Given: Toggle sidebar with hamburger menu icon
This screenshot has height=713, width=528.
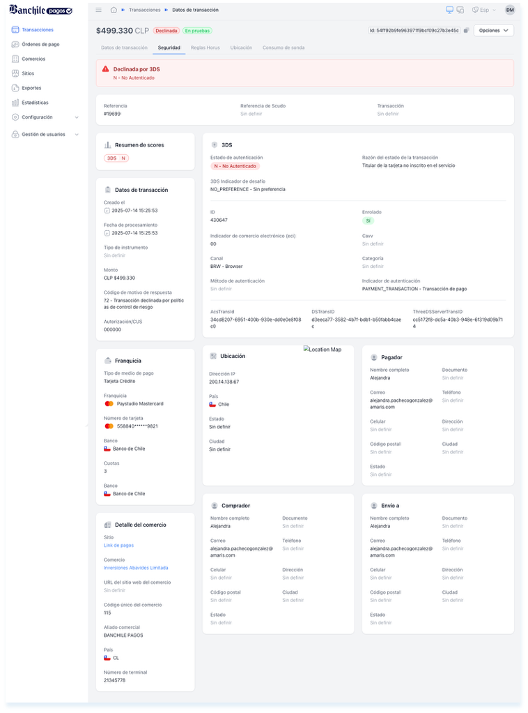Looking at the screenshot, I should pos(98,10).
